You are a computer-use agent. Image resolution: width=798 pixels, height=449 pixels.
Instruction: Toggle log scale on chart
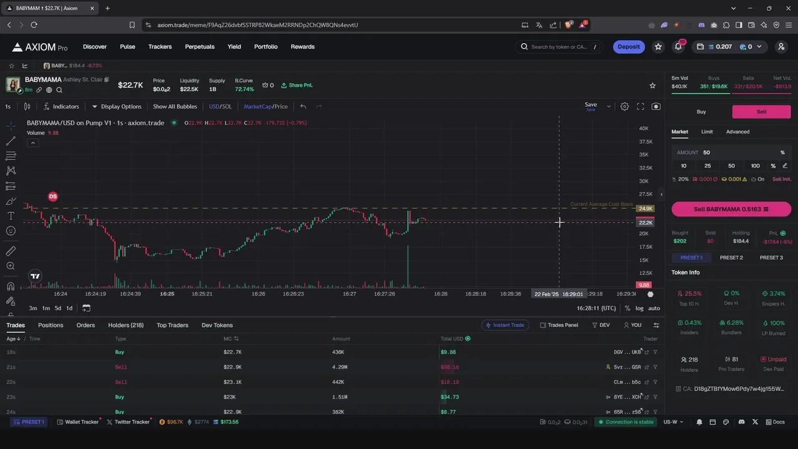click(639, 308)
